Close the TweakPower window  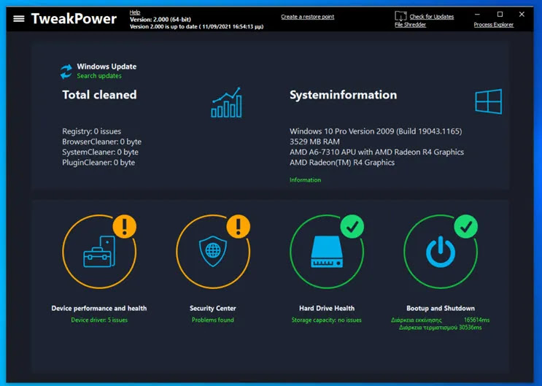click(x=522, y=14)
